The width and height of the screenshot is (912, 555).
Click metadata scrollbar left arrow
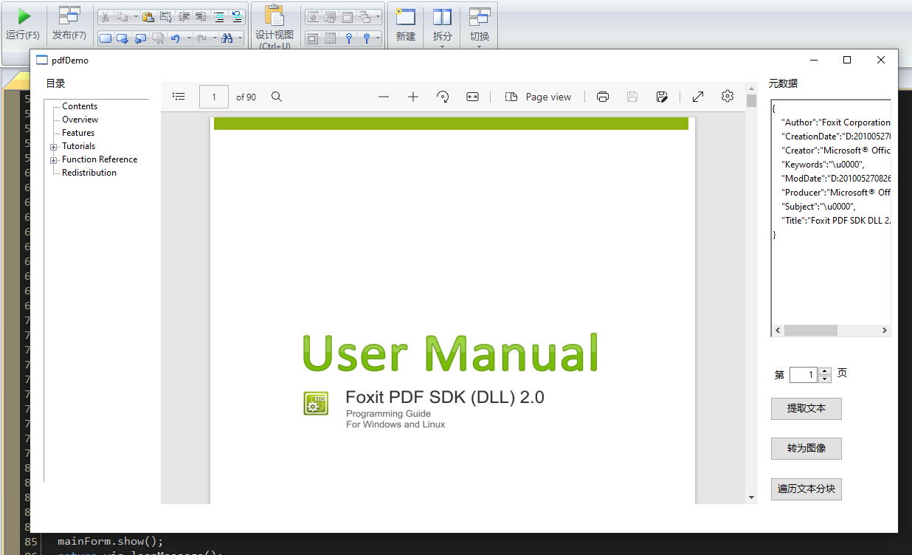click(x=778, y=331)
